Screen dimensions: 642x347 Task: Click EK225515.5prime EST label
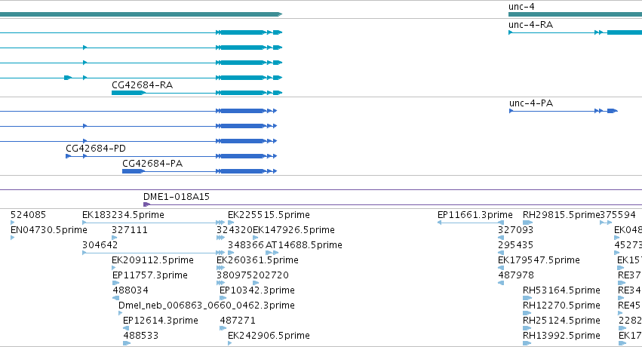pyautogui.click(x=269, y=215)
